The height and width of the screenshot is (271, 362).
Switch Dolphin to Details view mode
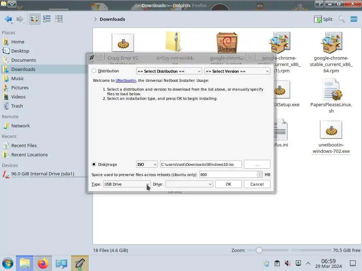(x=59, y=19)
